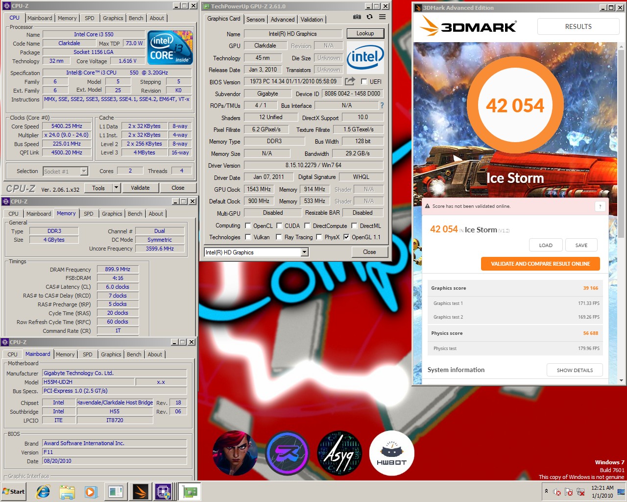
Task: Open the Socket #1 selection dropdown
Action: click(84, 171)
